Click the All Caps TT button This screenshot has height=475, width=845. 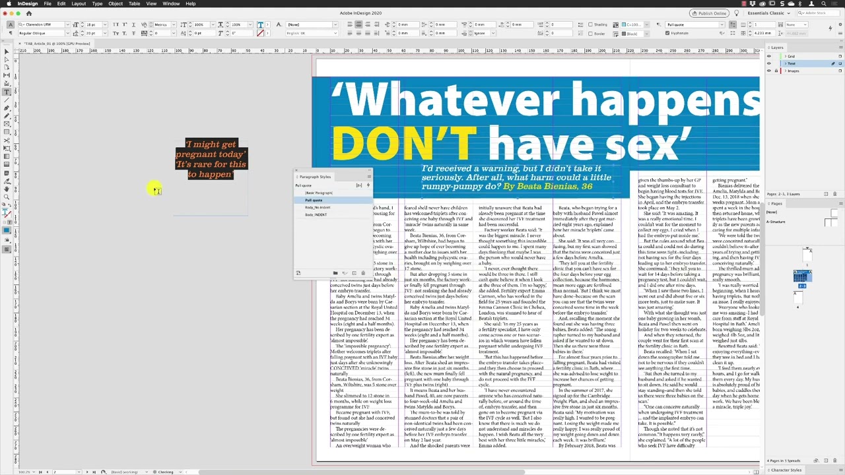point(116,24)
